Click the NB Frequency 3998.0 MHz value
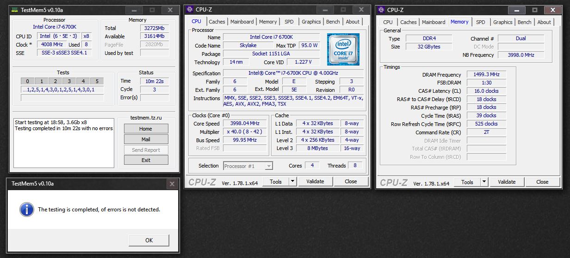Screen dimensions: 570x258 (x=521, y=55)
